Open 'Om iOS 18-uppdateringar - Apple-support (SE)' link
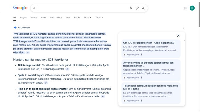Screen dimensions: 200x112 tap(149, 43)
